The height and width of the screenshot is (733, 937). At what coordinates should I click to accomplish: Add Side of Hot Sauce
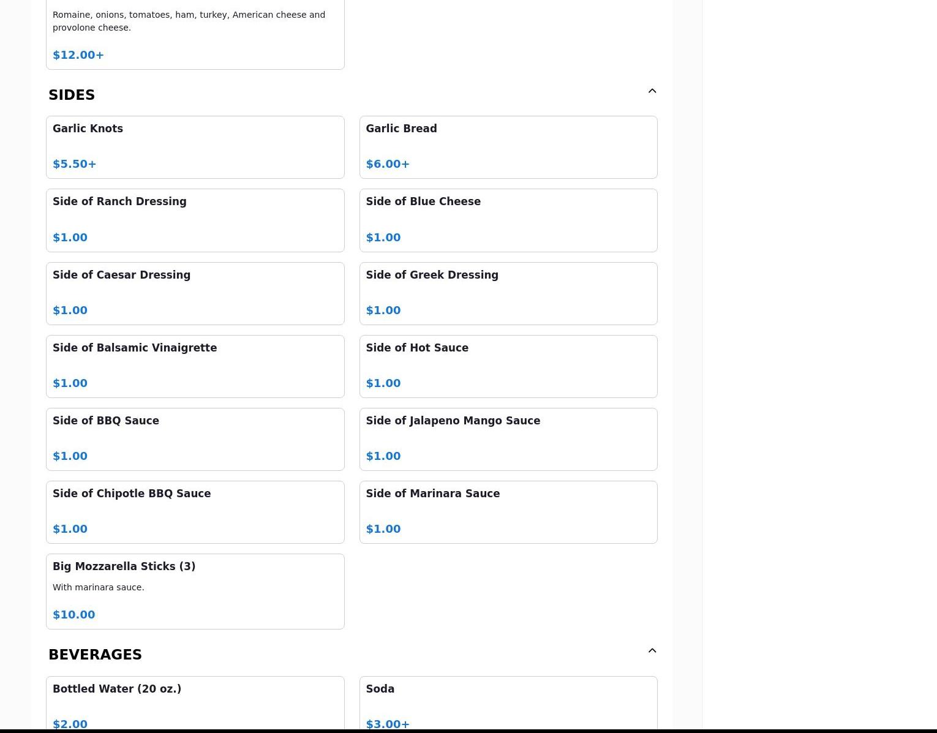pyautogui.click(x=508, y=367)
